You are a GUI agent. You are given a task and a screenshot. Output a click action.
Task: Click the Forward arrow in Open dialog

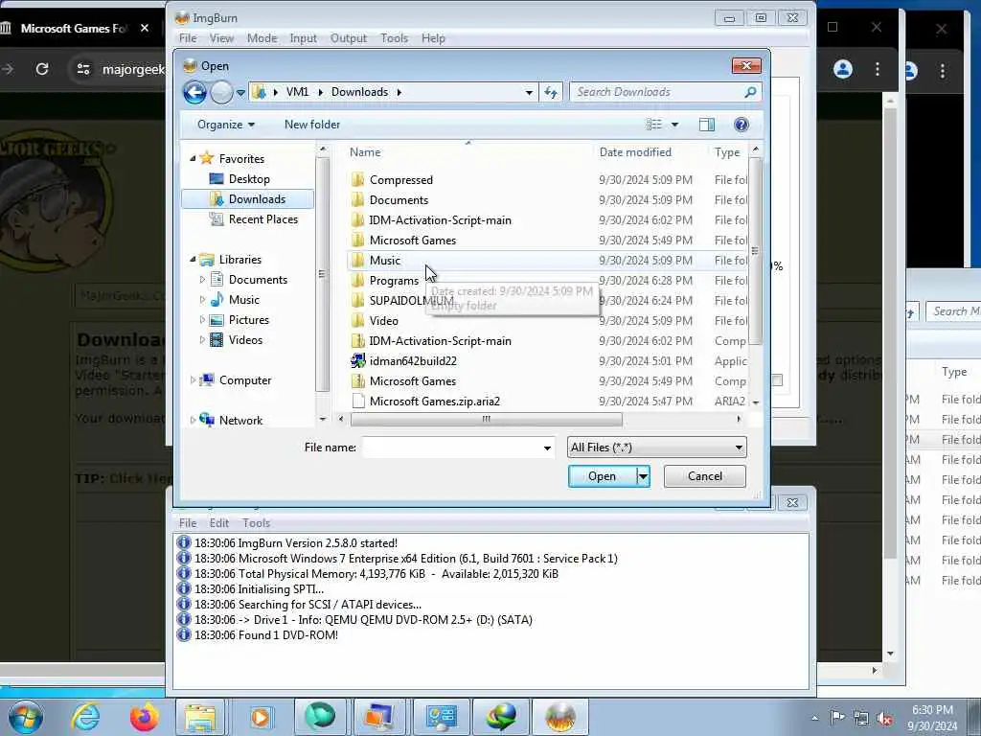pyautogui.click(x=221, y=93)
